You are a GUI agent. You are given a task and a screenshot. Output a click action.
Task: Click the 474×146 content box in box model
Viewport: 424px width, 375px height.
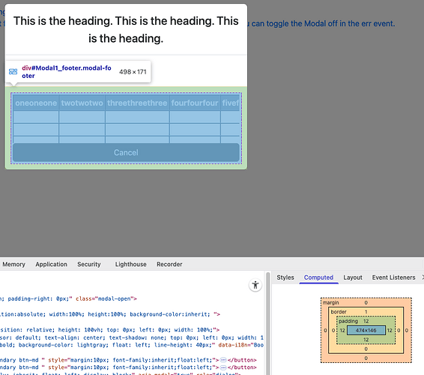[x=366, y=330]
